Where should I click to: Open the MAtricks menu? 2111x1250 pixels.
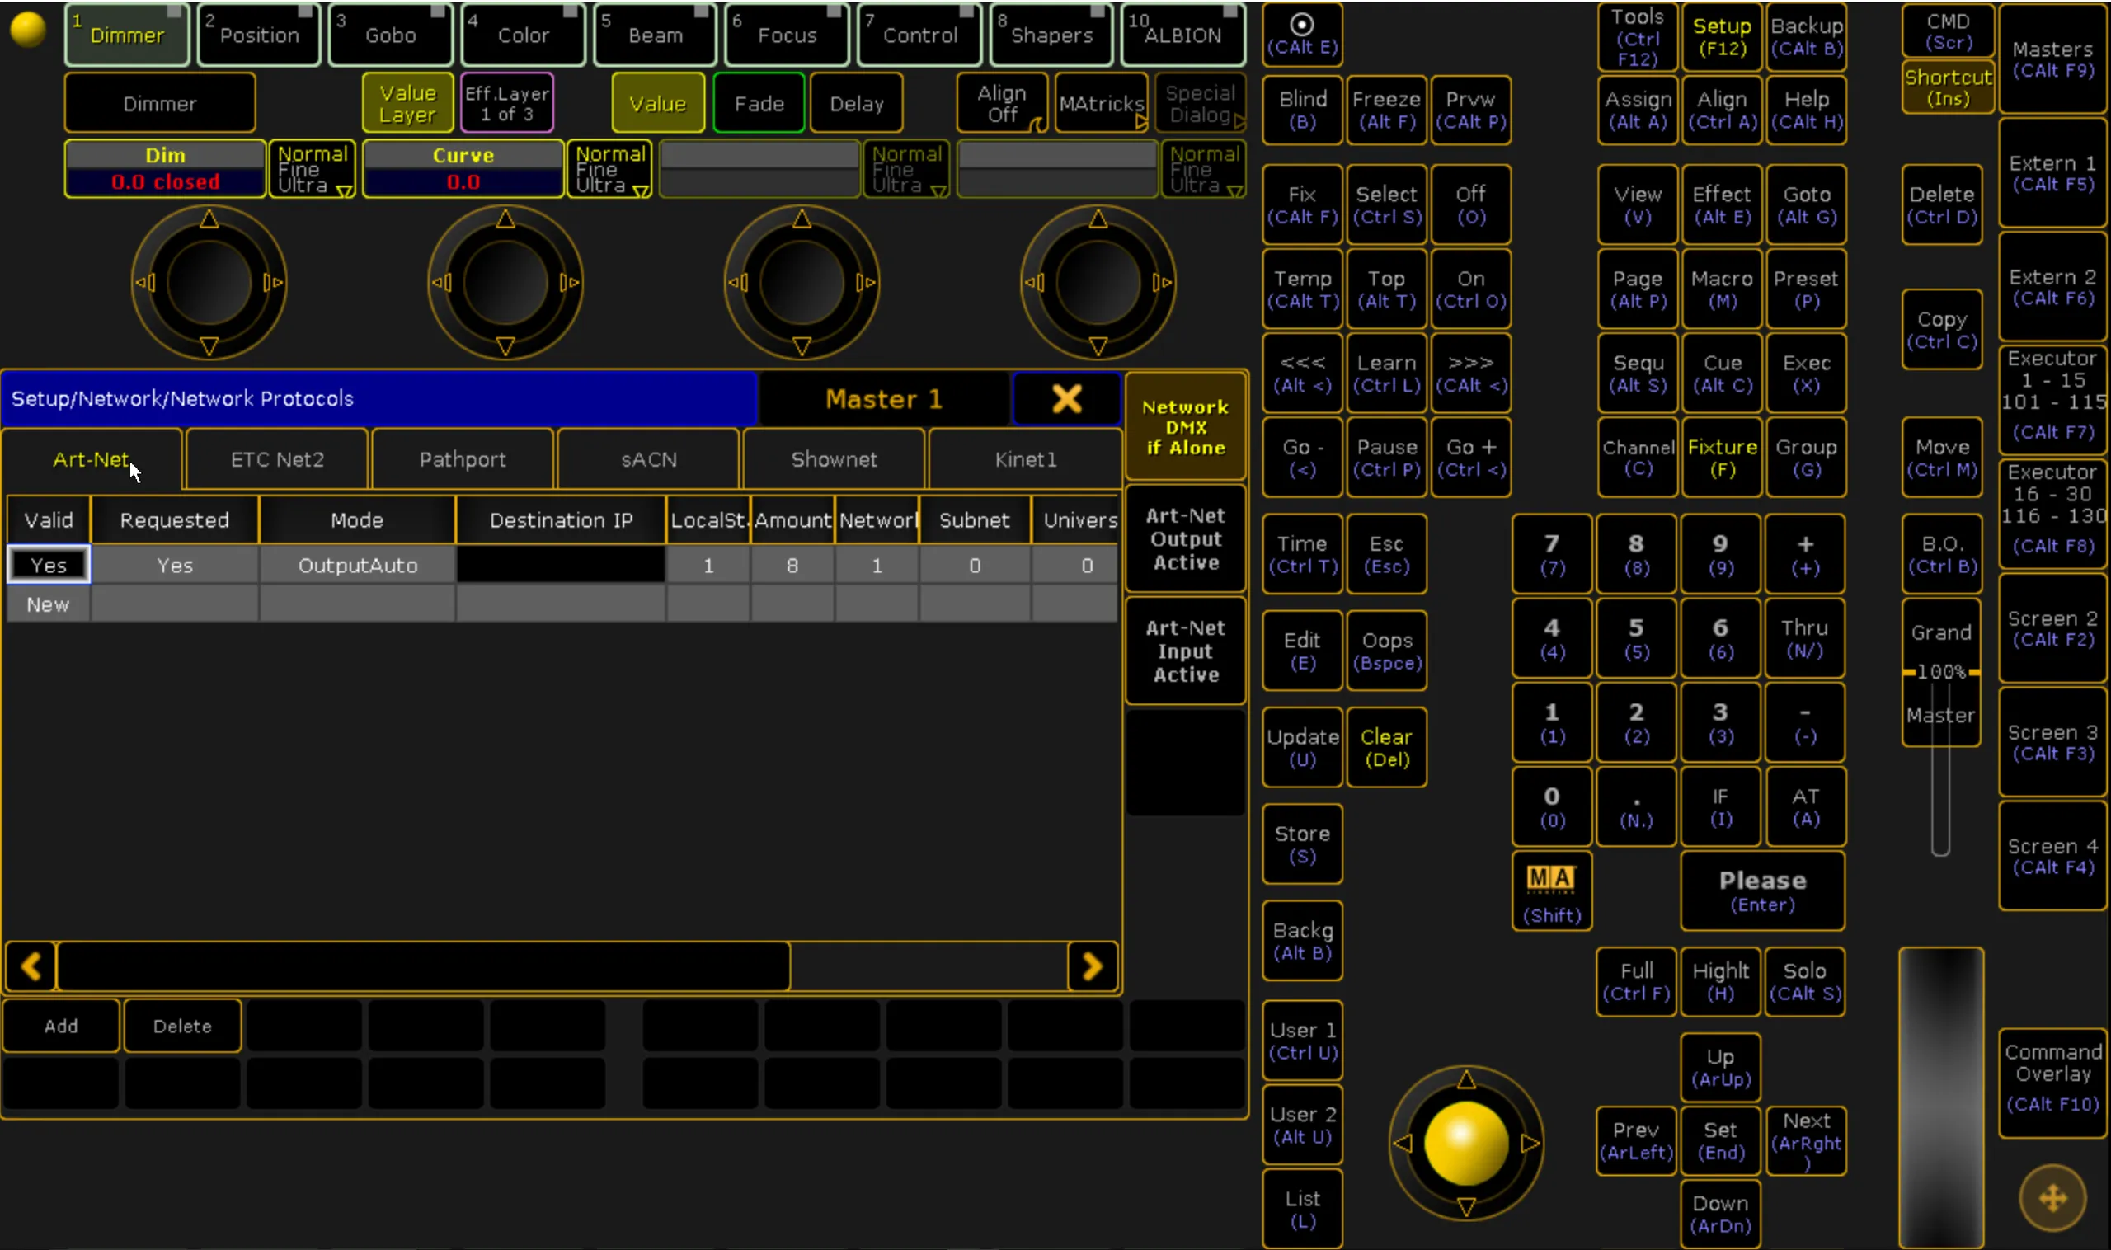1102,104
